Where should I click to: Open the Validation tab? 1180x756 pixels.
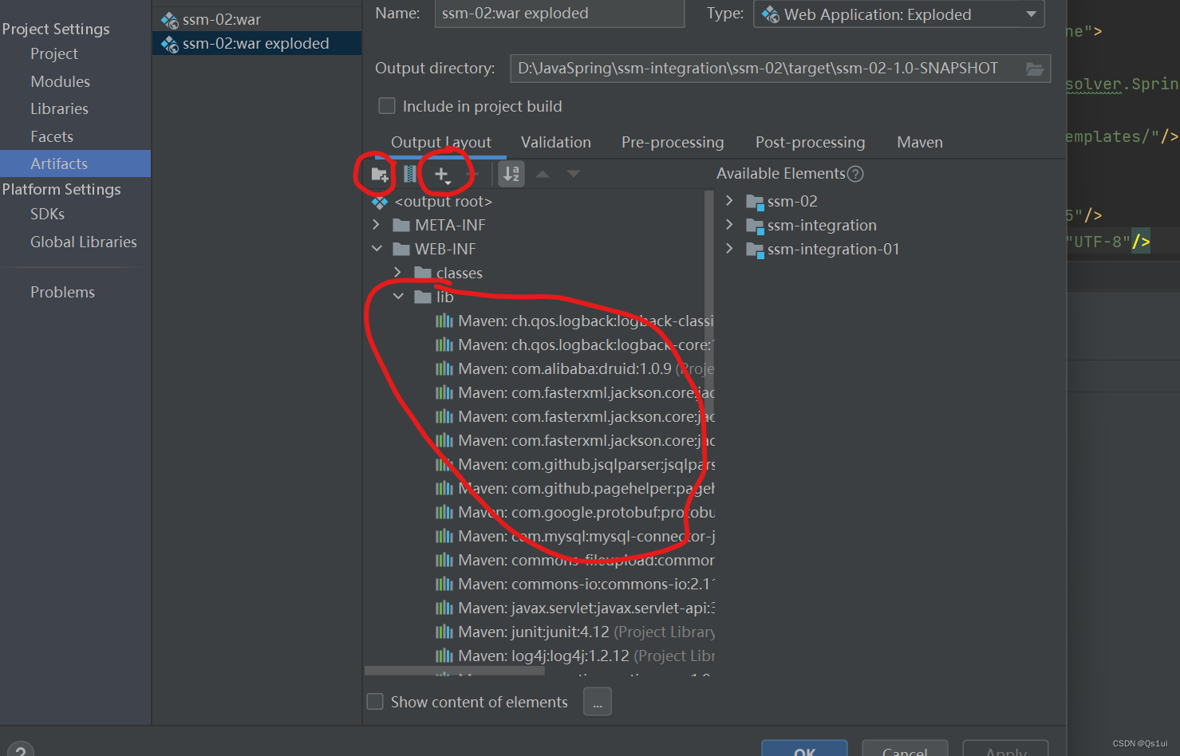click(x=555, y=142)
